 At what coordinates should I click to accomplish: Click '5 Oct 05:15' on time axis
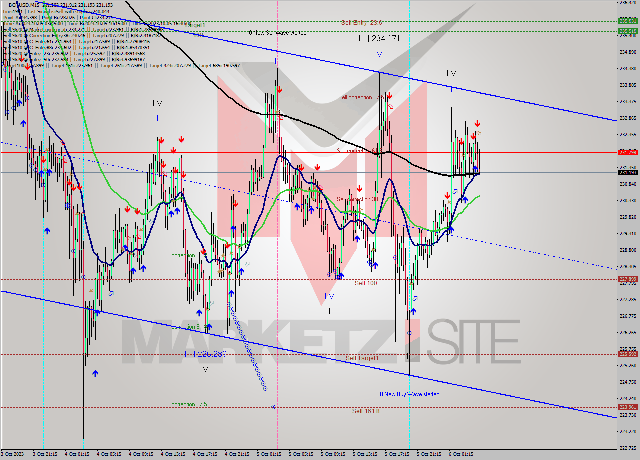pyautogui.click(x=301, y=454)
